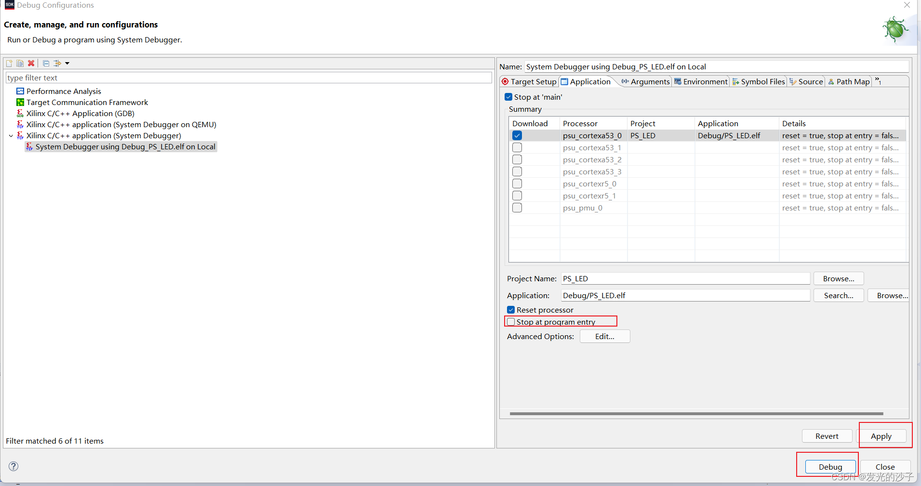Click the red Delete configuration icon

pyautogui.click(x=31, y=63)
